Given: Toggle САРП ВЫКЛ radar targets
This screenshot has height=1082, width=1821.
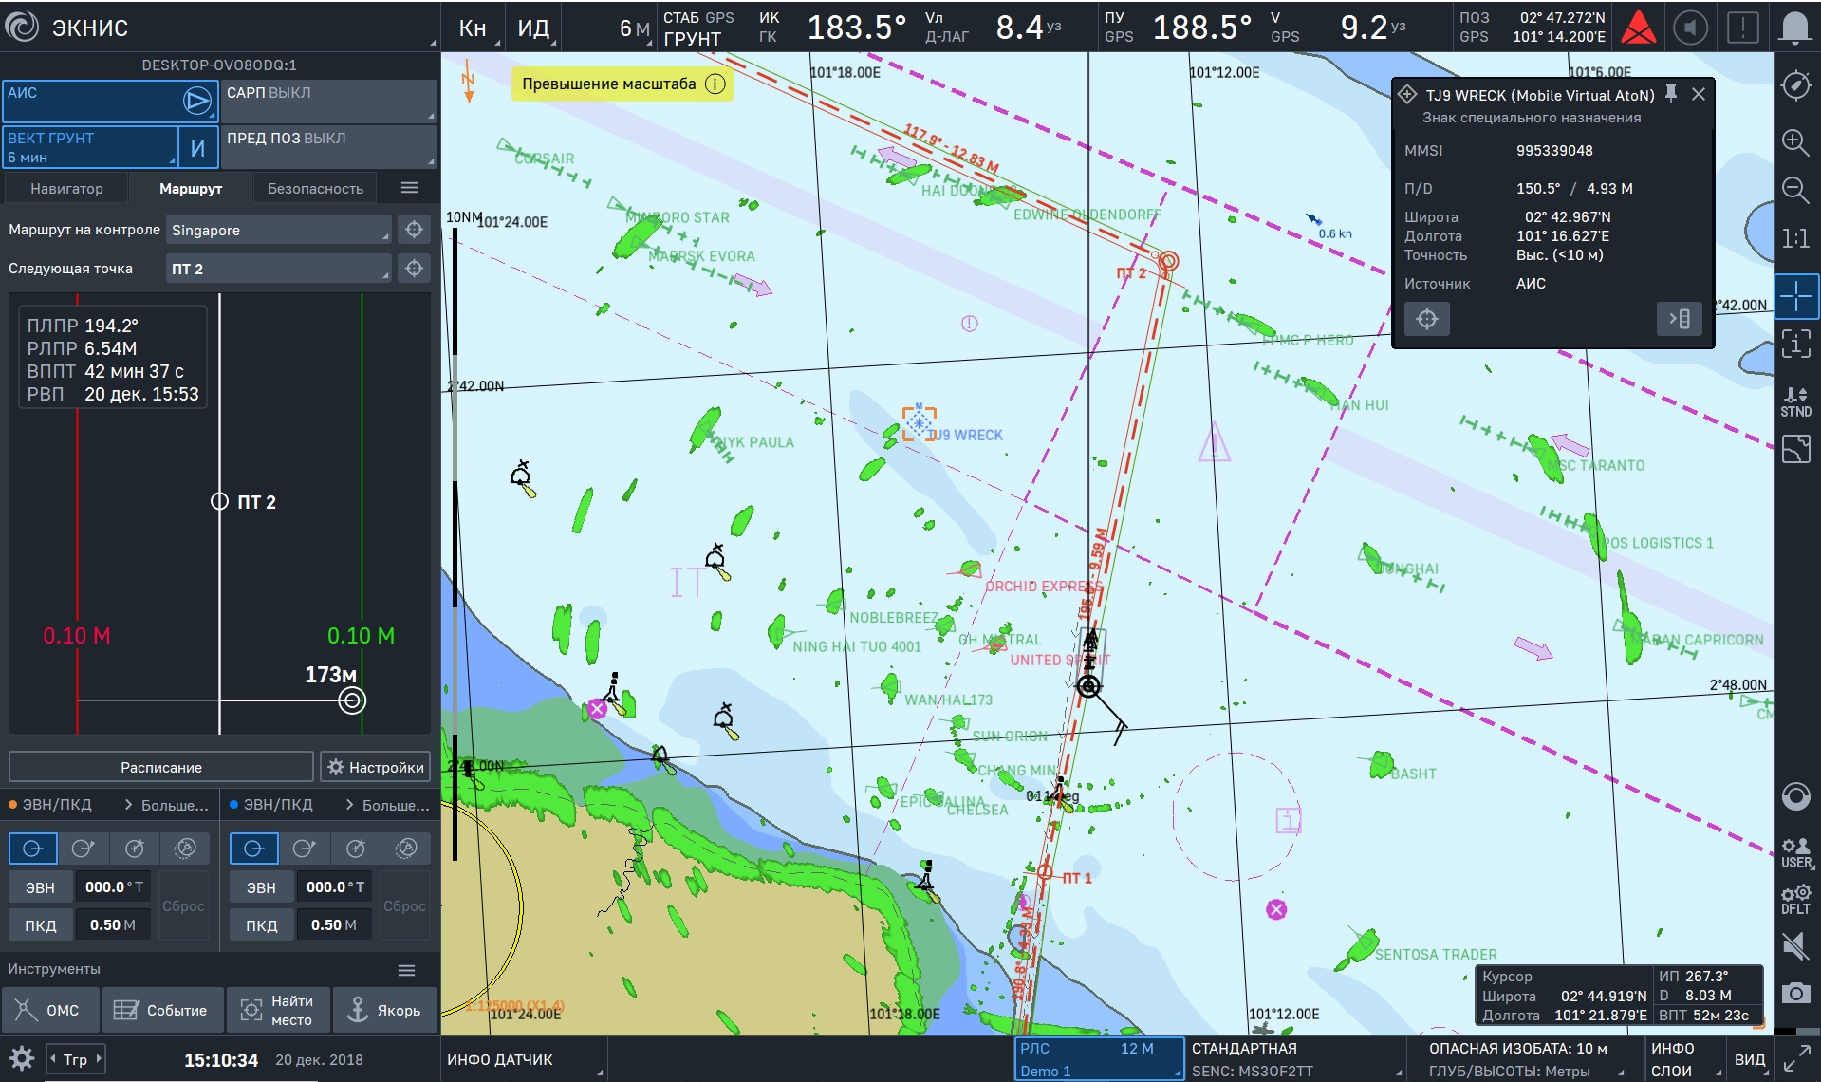Looking at the screenshot, I should coord(328,101).
